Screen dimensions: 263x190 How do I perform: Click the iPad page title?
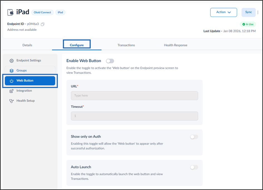[23, 12]
